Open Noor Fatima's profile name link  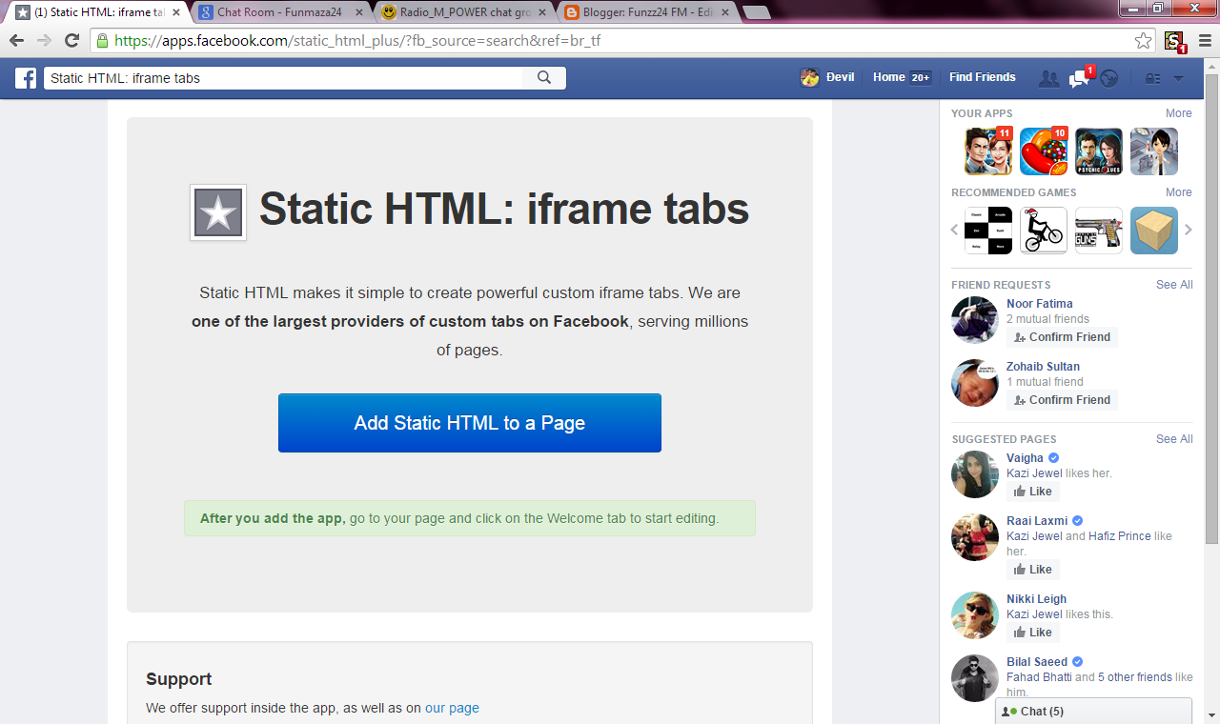click(1040, 304)
